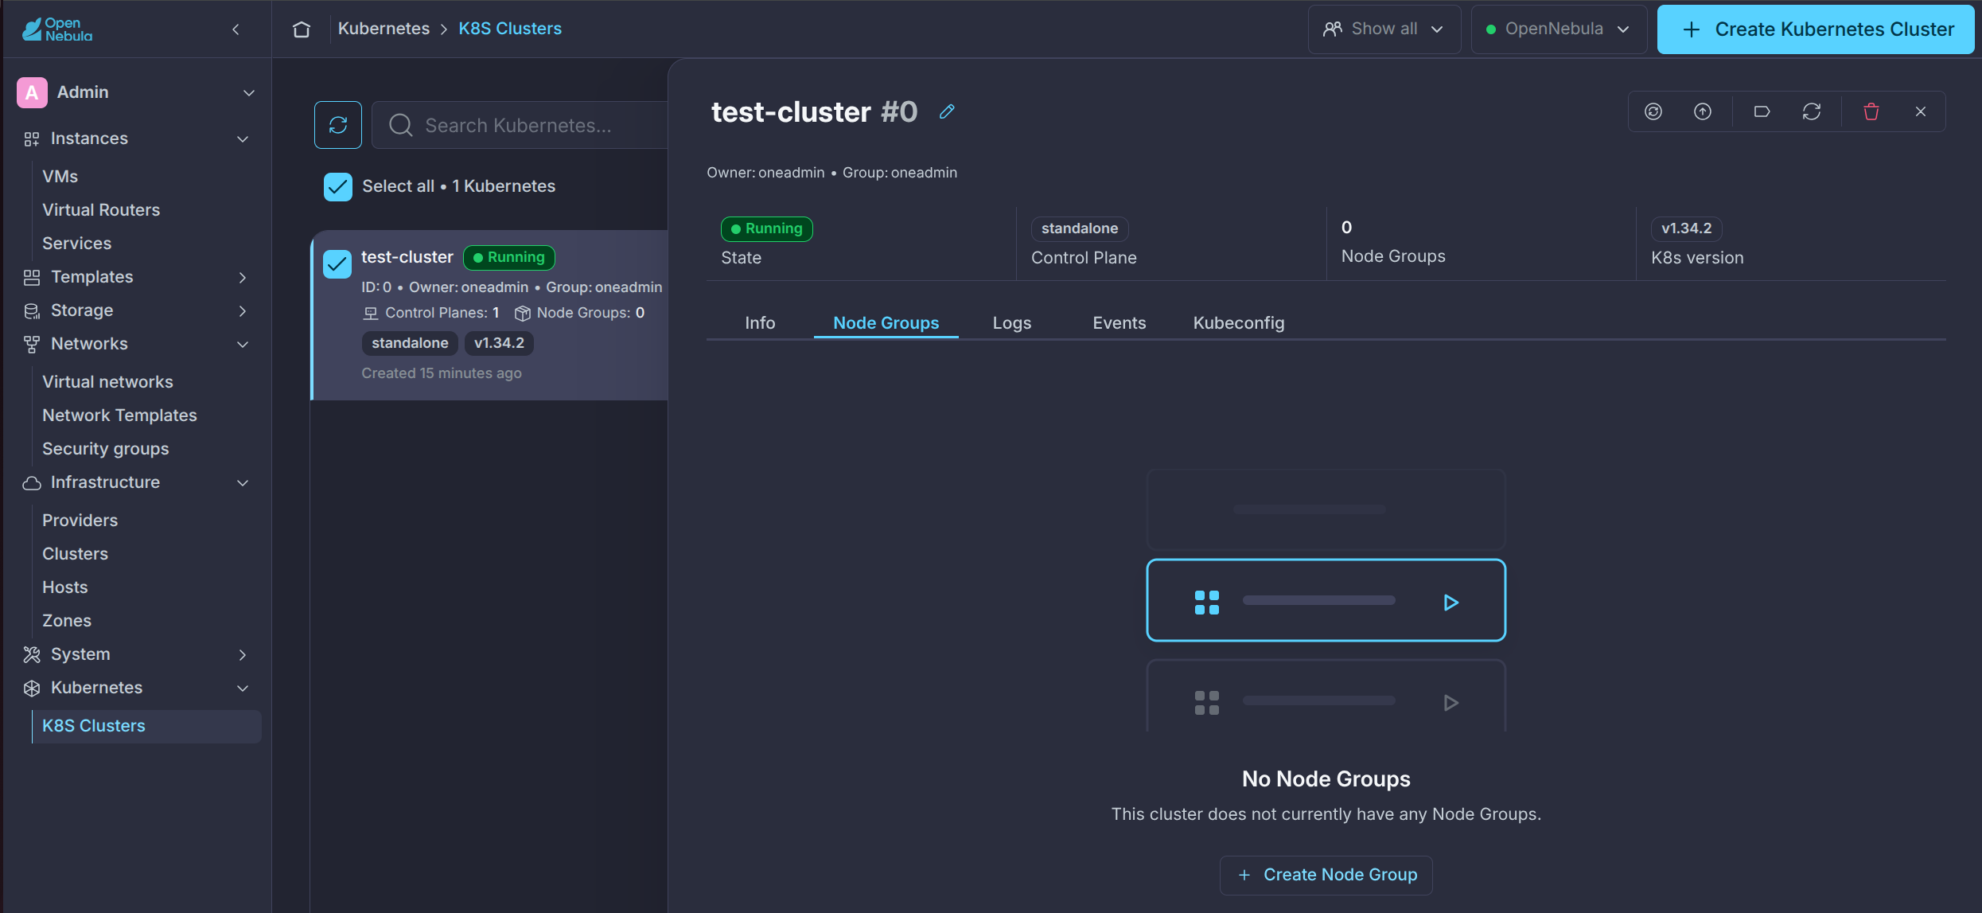Expand the System section
Screen dimensions: 1982x913
(x=243, y=654)
